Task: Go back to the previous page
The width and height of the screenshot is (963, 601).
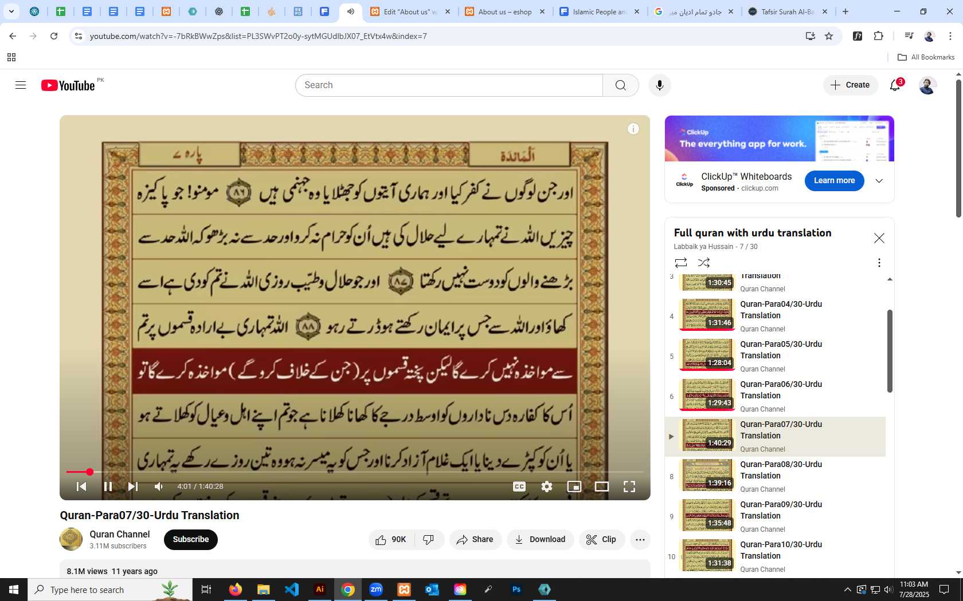Action: click(13, 36)
